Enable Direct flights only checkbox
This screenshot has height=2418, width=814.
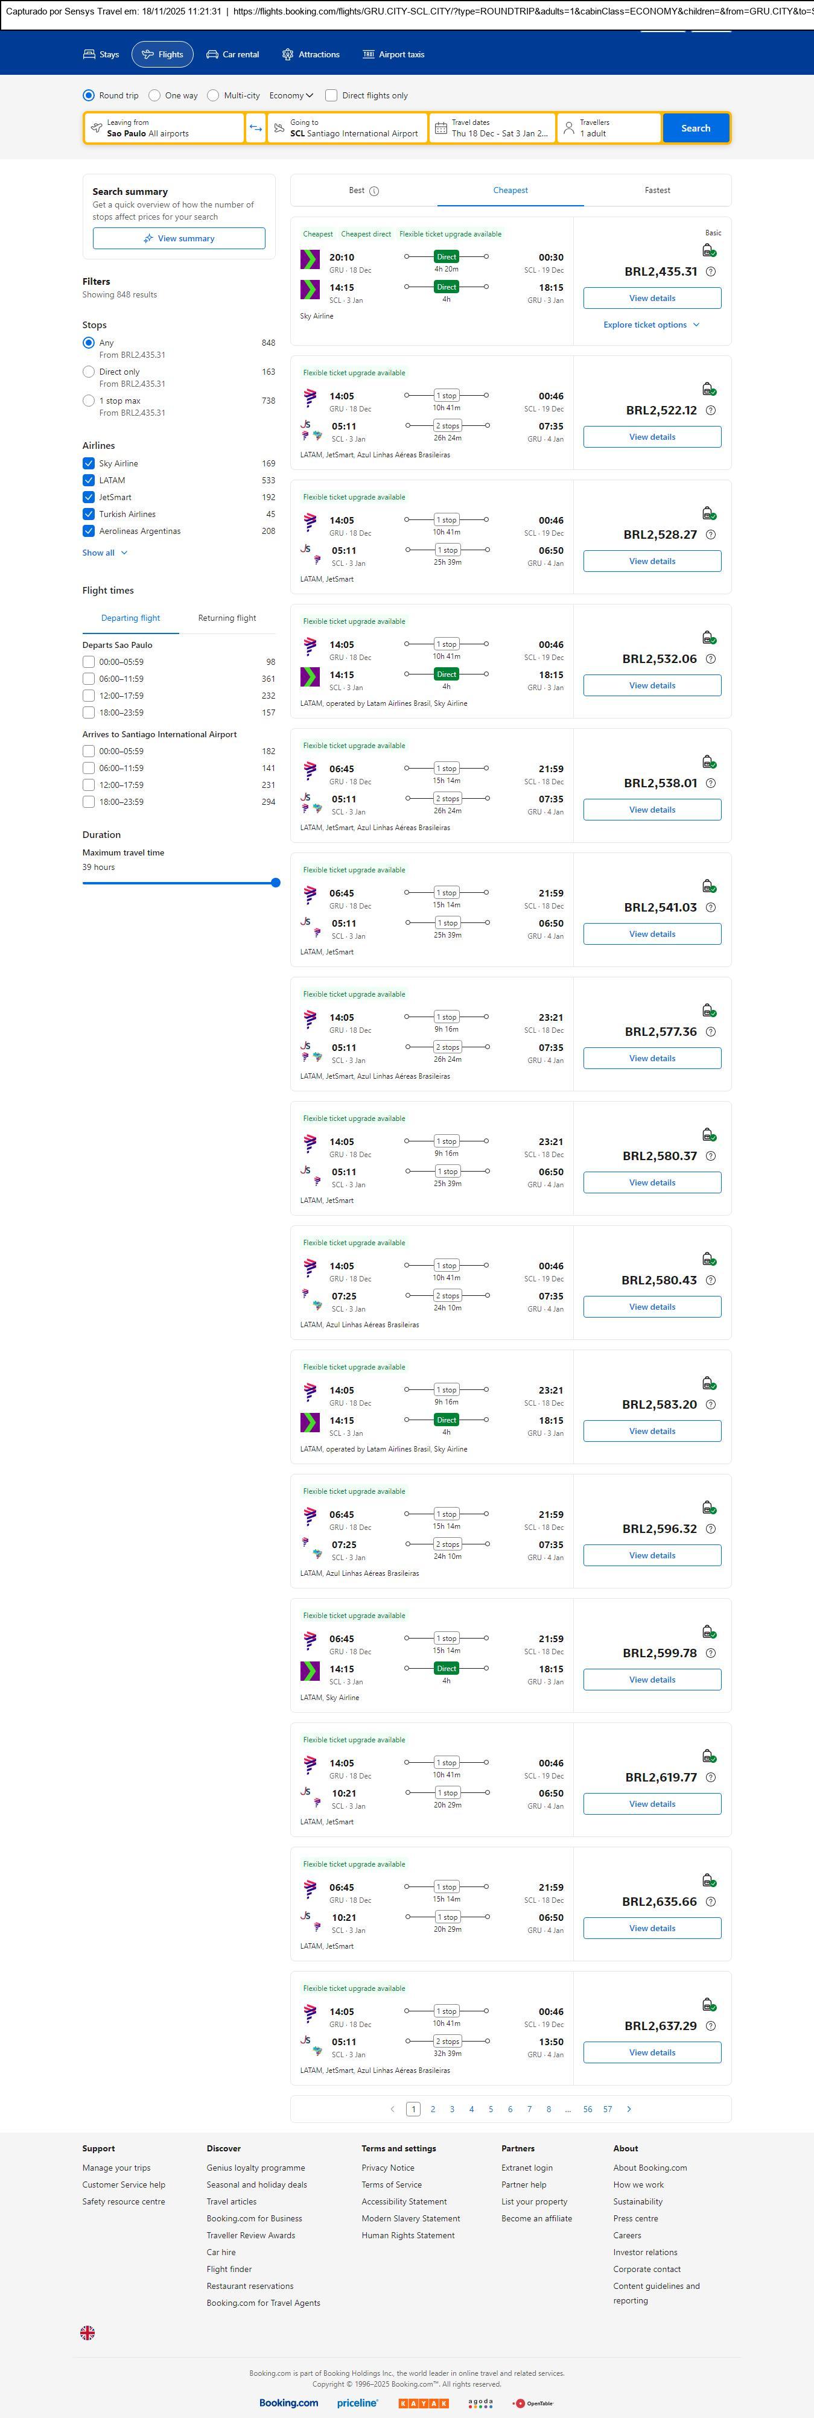point(331,96)
